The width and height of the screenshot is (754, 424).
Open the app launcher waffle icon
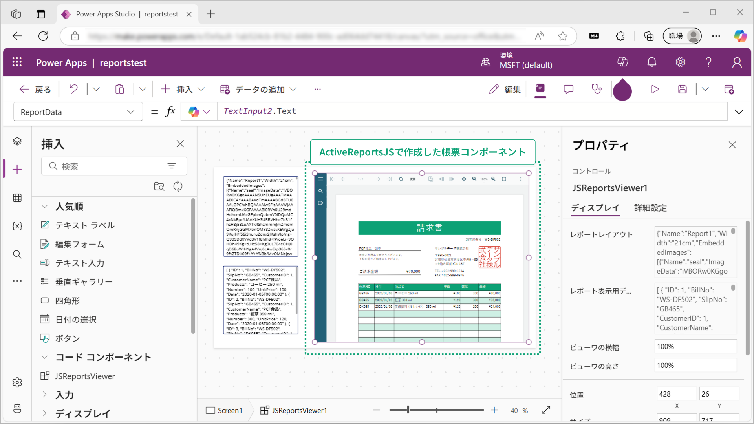click(x=17, y=62)
